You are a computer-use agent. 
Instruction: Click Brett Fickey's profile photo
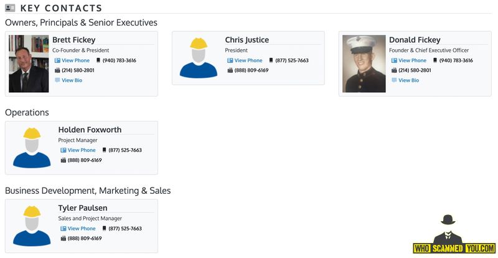(x=29, y=64)
